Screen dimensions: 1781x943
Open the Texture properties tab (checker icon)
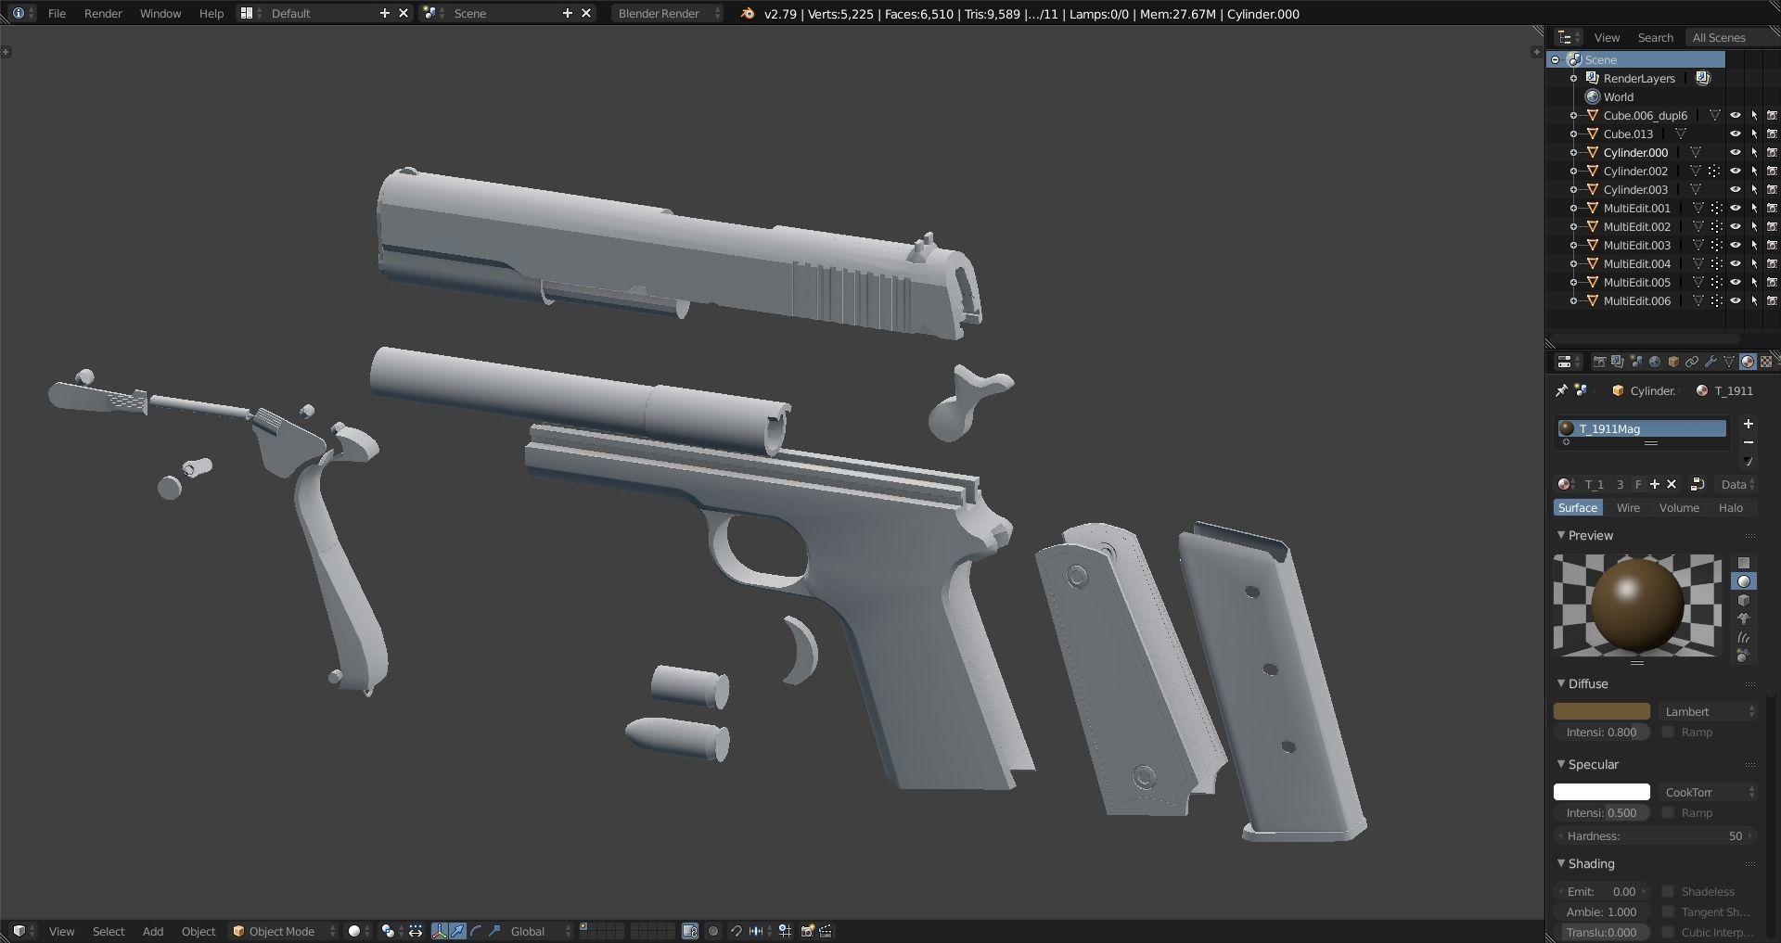[x=1766, y=362]
